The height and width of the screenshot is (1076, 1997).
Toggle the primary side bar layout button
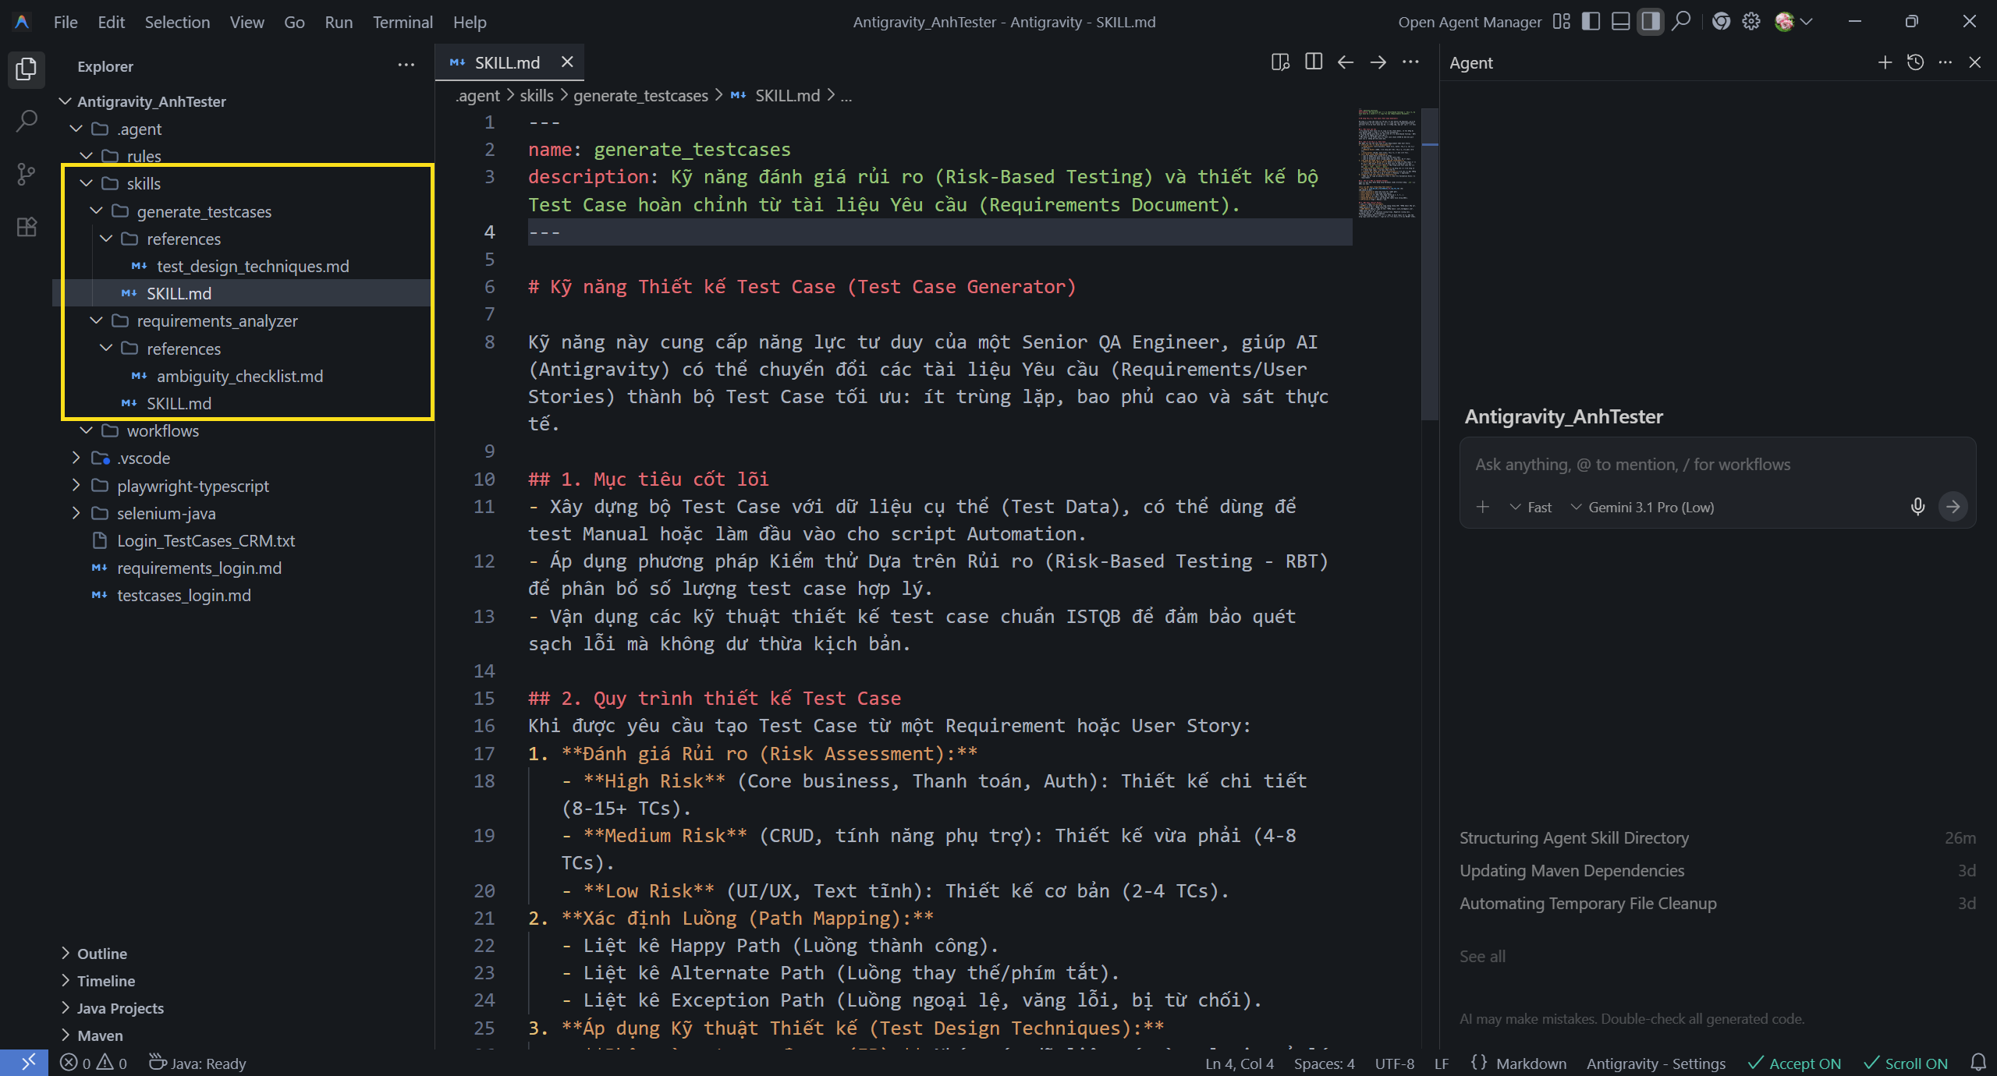[x=1591, y=22]
